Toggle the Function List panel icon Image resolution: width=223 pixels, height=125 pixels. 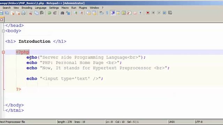(129, 13)
